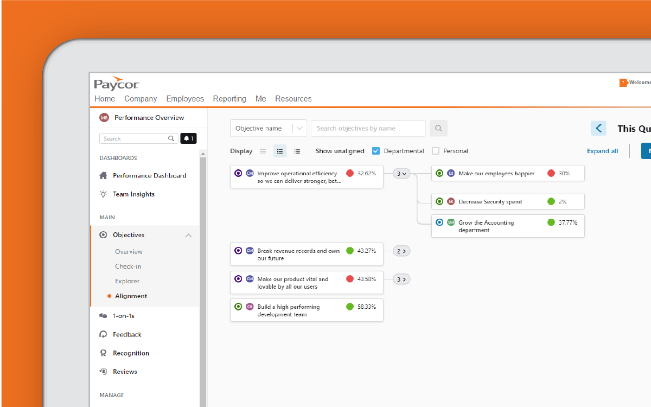Go to Check-in under Objectives
651x407 pixels.
(x=128, y=266)
